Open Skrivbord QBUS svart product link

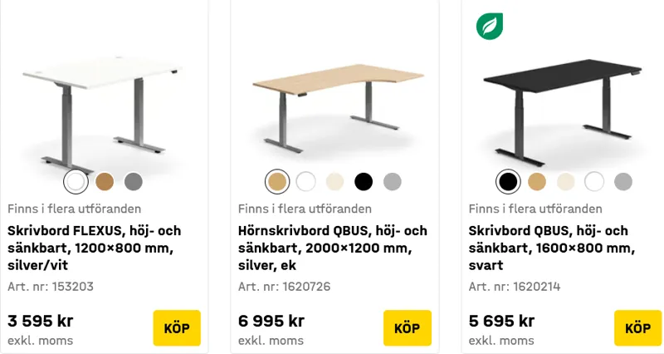click(551, 248)
